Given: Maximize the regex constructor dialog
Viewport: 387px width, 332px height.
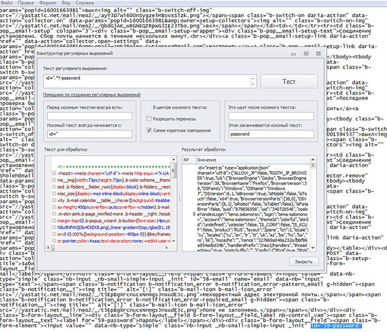Looking at the screenshot, I should pyautogui.click(x=306, y=54).
